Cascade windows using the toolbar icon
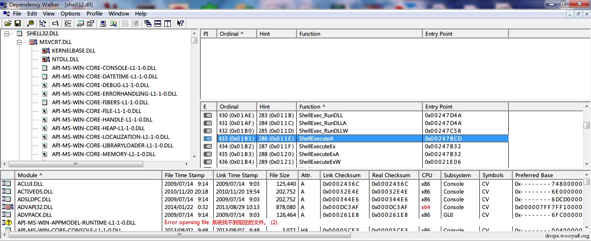The image size is (591, 241). tap(148, 23)
